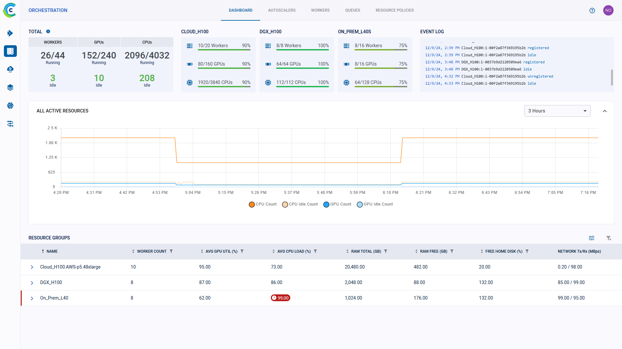Open the AI brain icon in sidebar
Viewport: 622px width, 349px height.
tap(10, 105)
